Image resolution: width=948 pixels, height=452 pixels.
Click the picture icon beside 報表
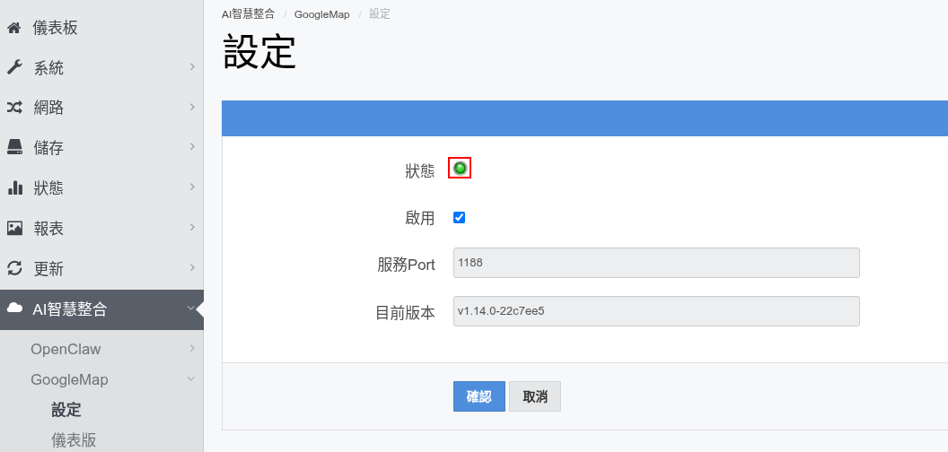(13, 229)
